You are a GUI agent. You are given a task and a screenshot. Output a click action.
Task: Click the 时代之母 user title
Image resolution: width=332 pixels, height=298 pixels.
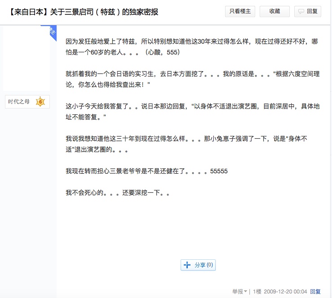(x=19, y=102)
